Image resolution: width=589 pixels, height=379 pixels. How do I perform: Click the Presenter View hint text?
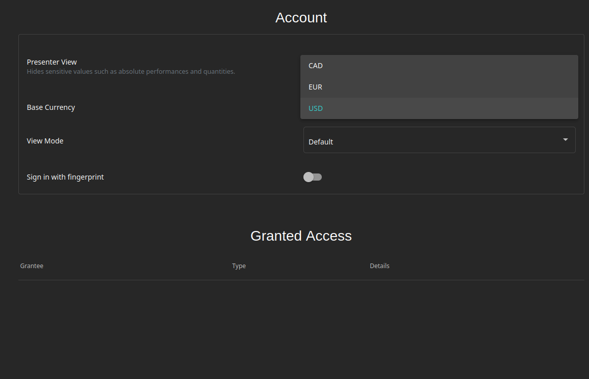coord(132,71)
